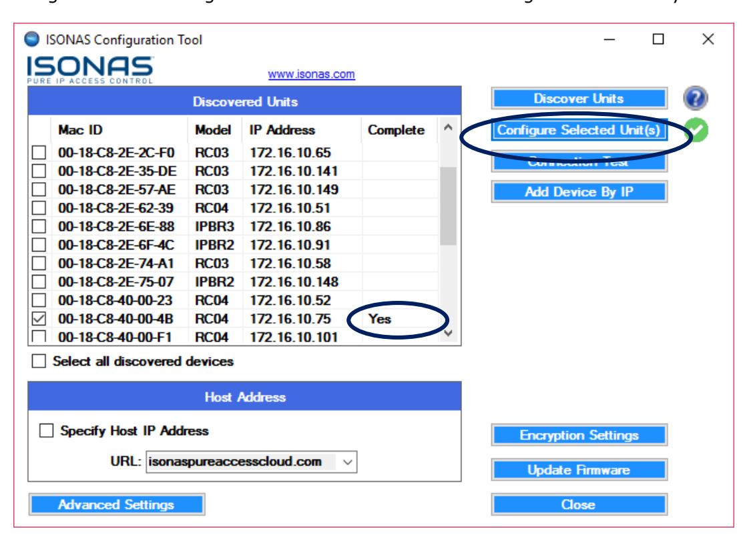
Task: Enable checkbox for 00-18-C8-2E-6E-88
Action: coord(39,226)
